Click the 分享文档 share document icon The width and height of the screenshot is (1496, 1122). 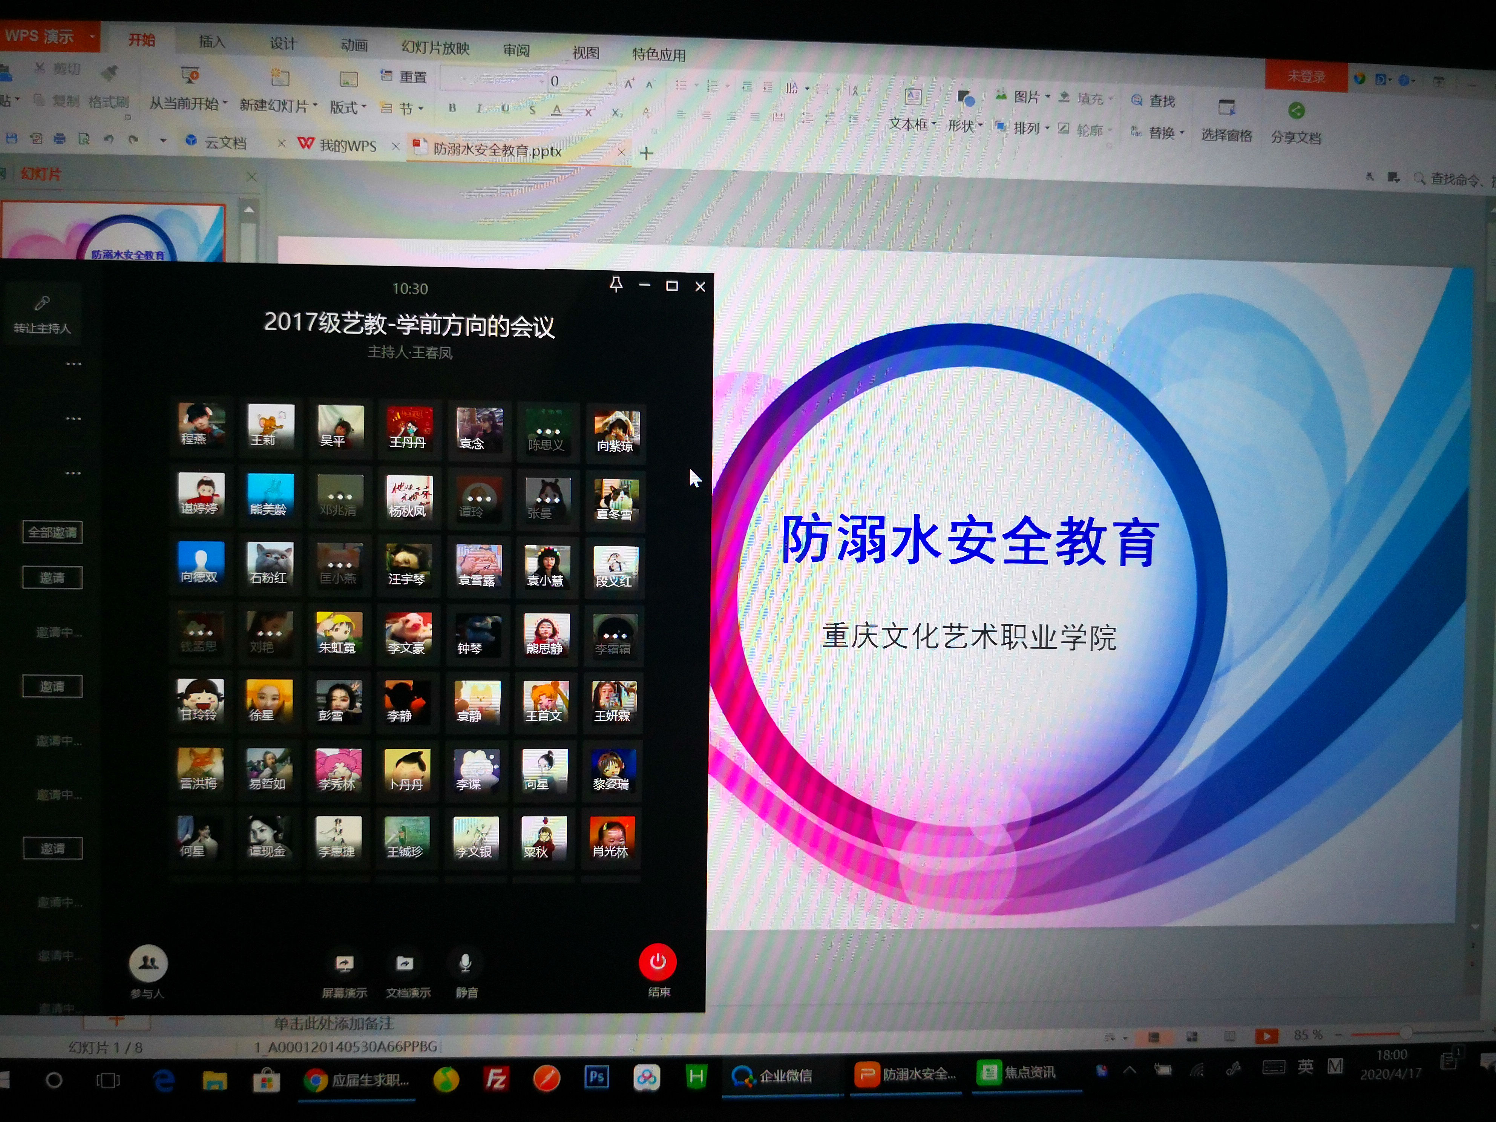click(1296, 111)
